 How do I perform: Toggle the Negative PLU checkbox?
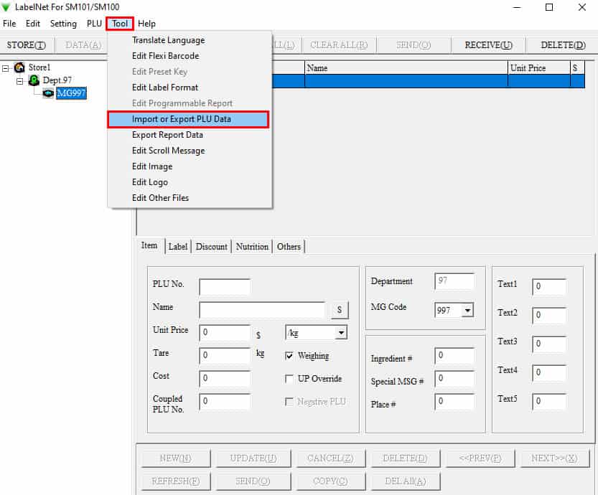(289, 402)
